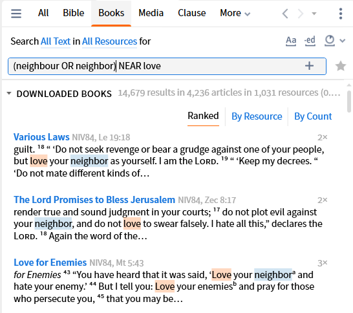The height and width of the screenshot is (313, 353).
Task: Go back in search history
Action: 285,14
